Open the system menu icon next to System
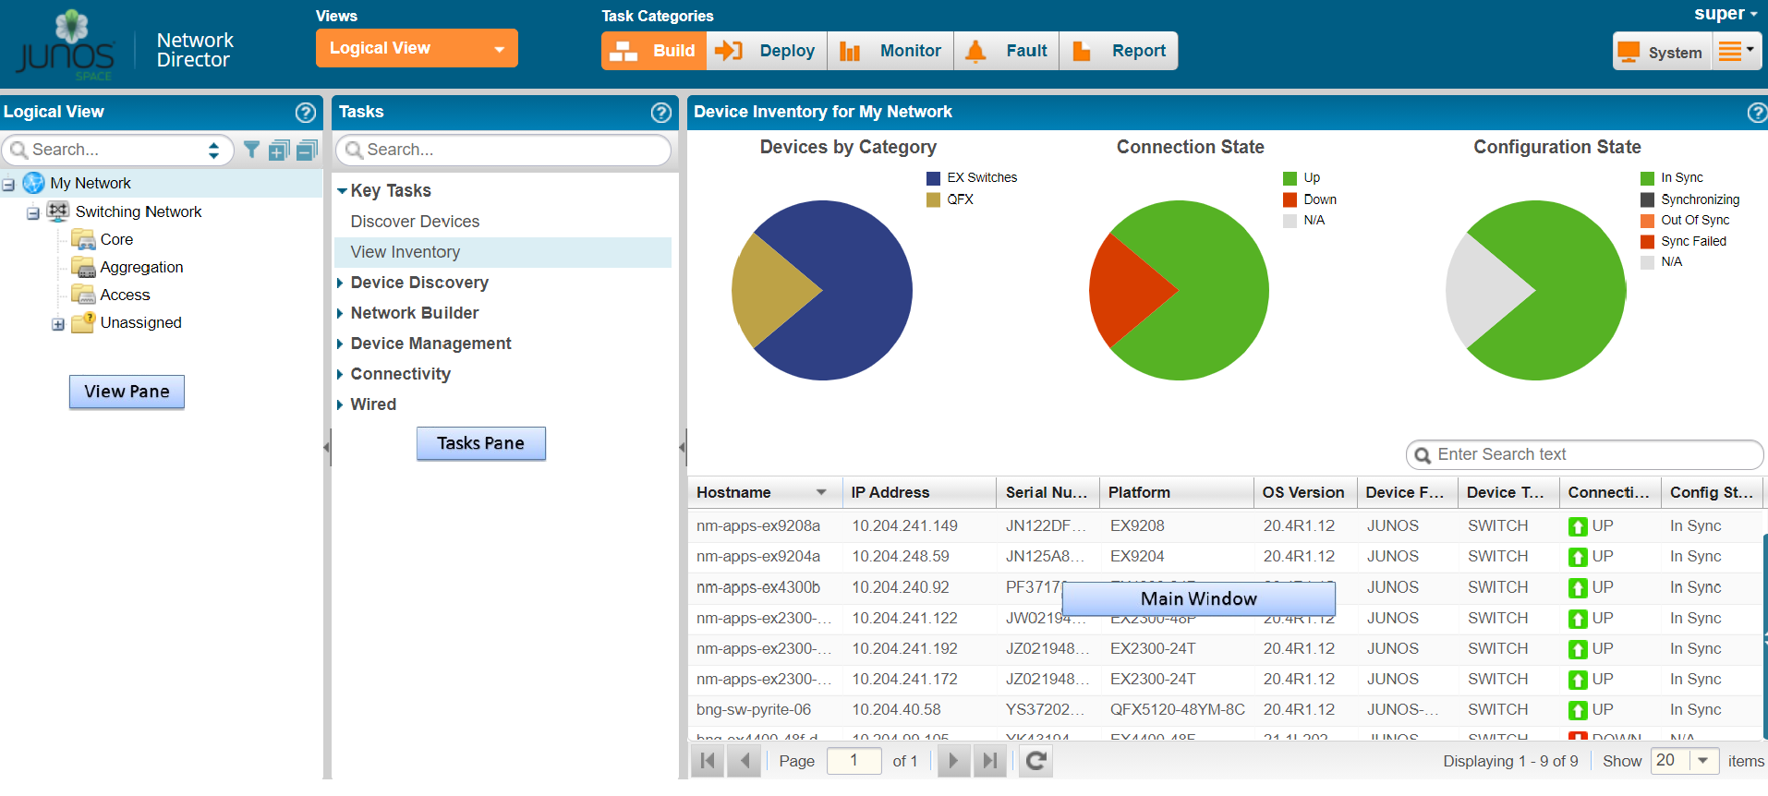Viewport: 1768px width, 796px height. [1736, 51]
